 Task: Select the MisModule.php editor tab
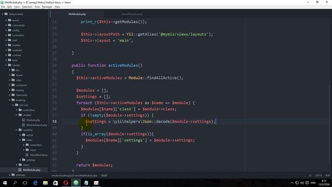click(x=77, y=14)
